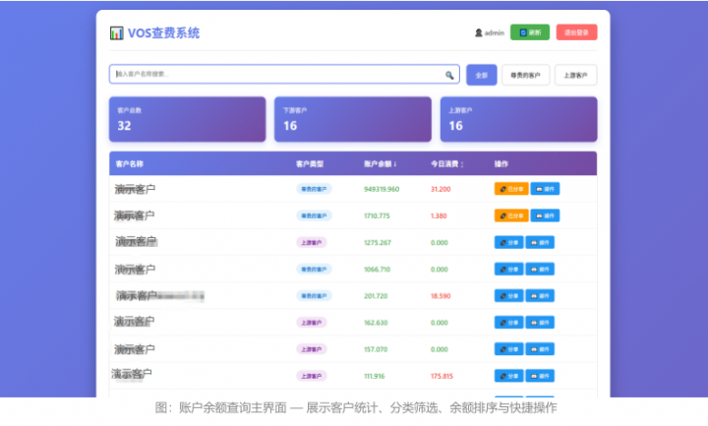Screen dimensions: 708x426
Task: Click the 操作 column header
Action: pos(501,164)
